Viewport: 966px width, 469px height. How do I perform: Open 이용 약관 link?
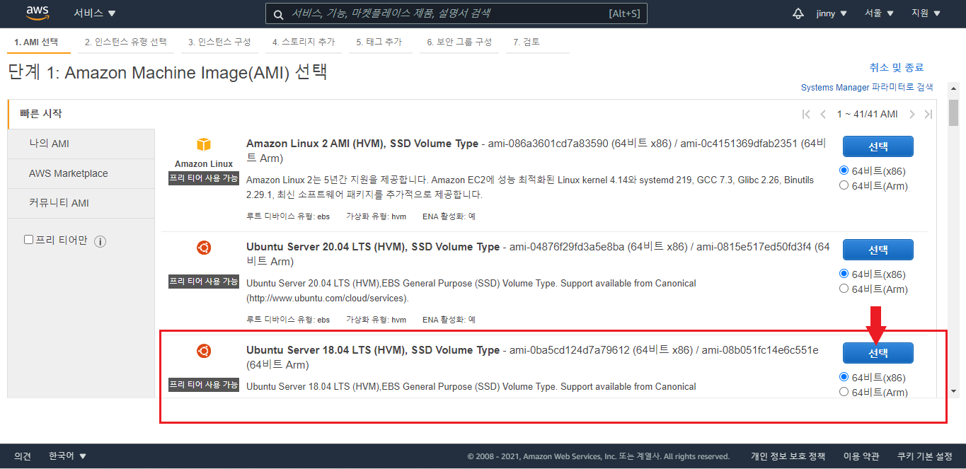point(861,456)
